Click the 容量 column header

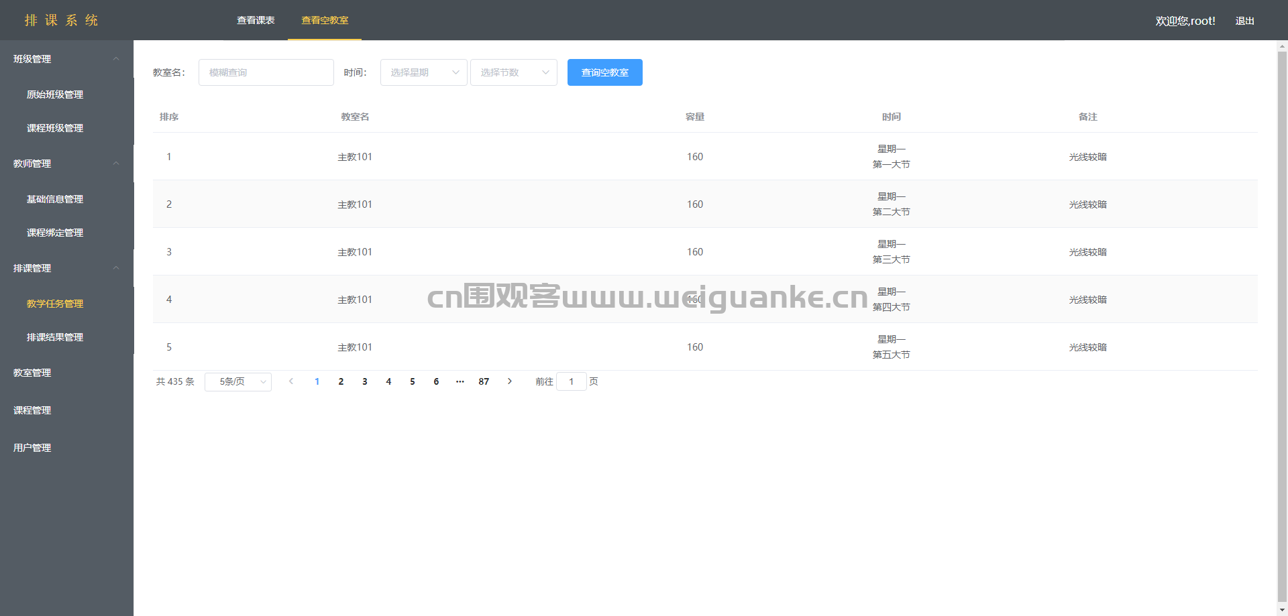coord(695,117)
